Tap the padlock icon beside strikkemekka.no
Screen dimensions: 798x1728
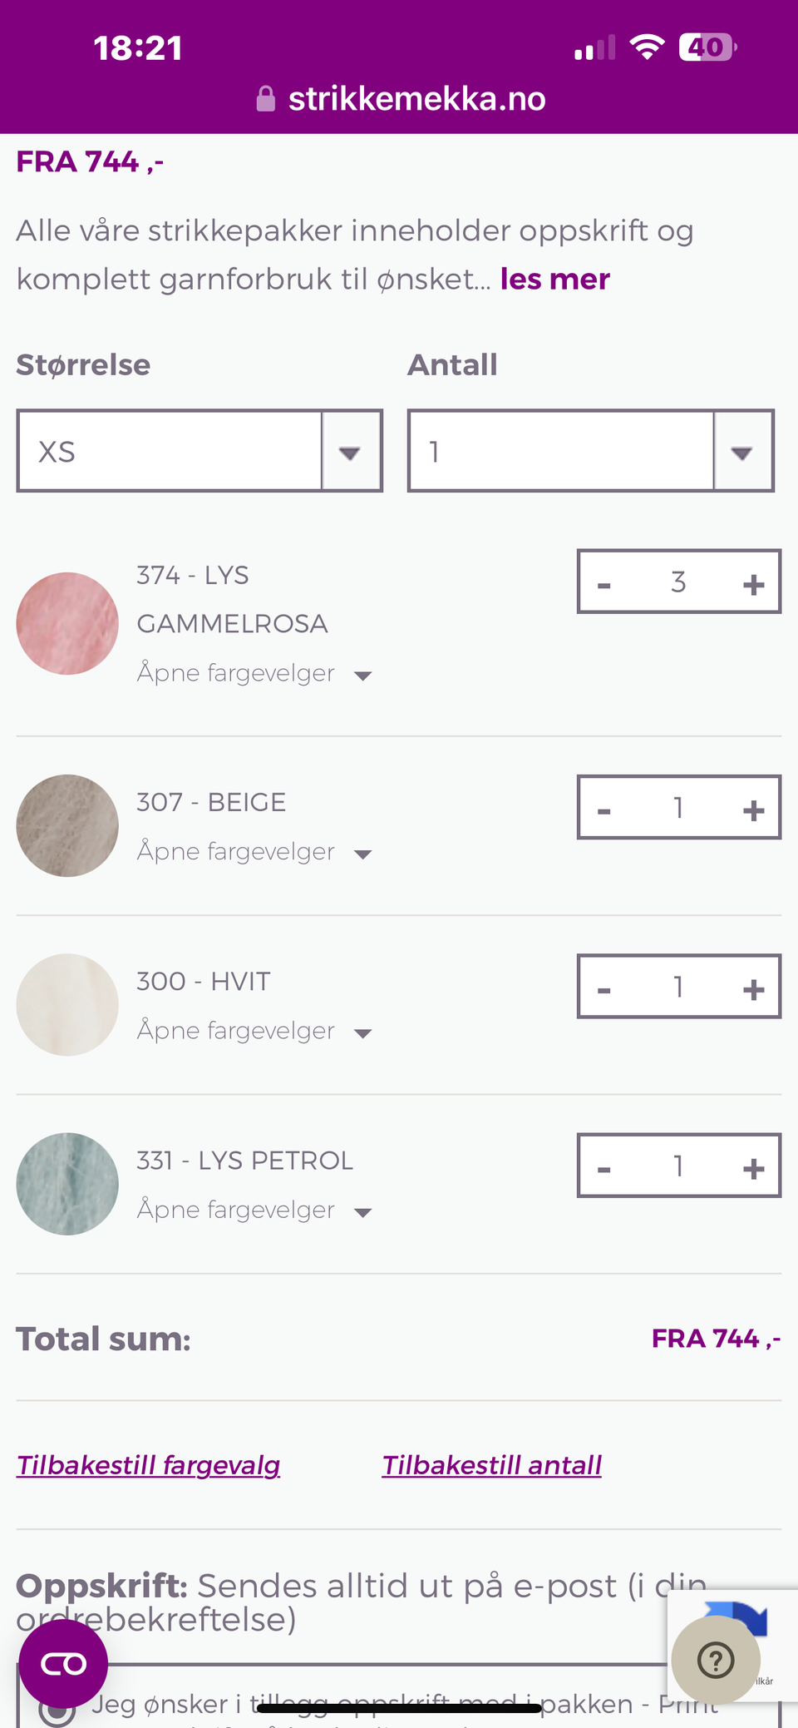pyautogui.click(x=265, y=99)
